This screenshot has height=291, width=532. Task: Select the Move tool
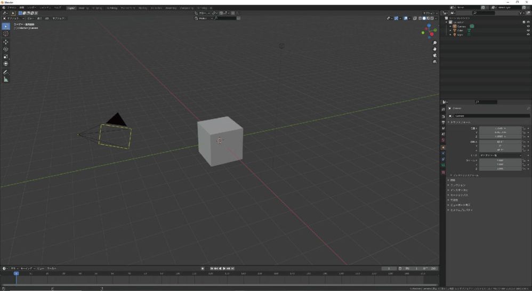[6, 42]
